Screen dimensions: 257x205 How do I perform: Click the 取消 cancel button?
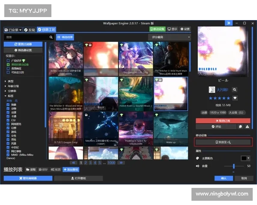(x=244, y=178)
